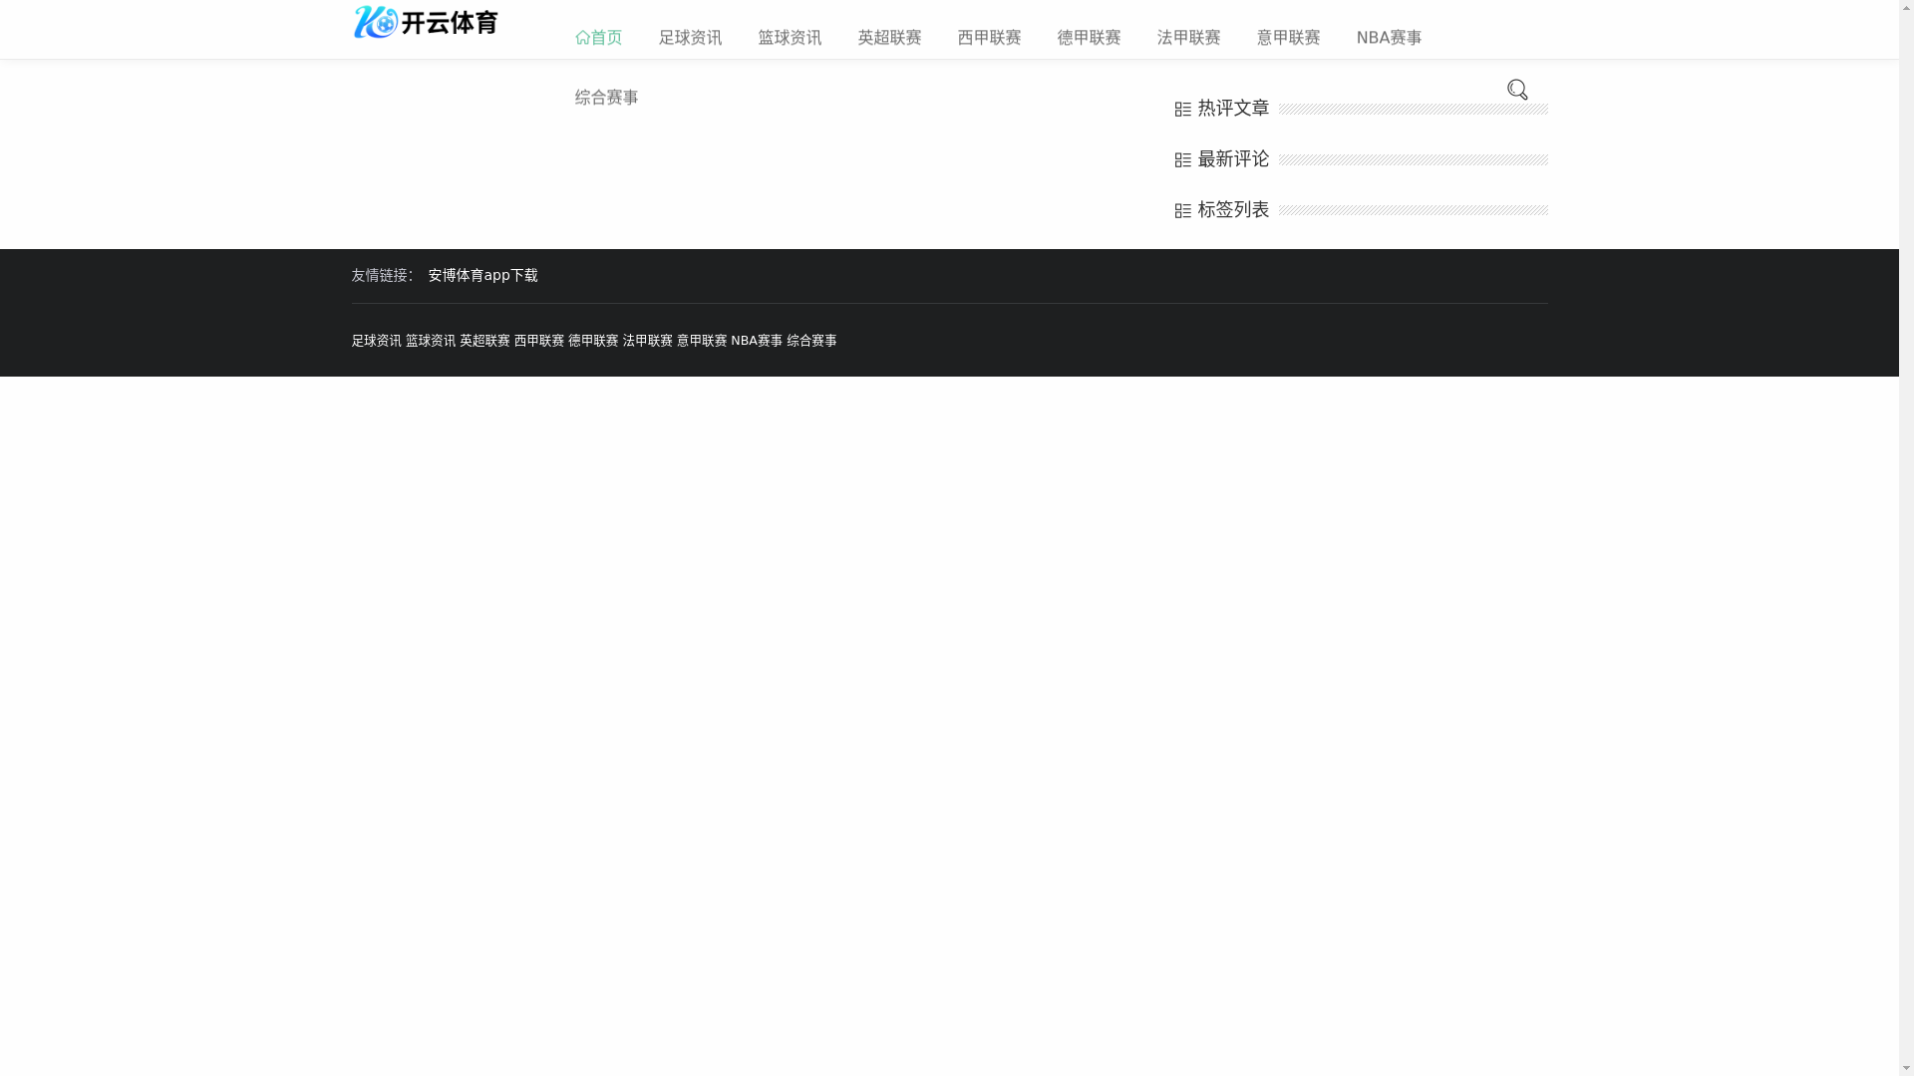The image size is (1914, 1076).
Task: Open the search magnifier icon
Action: coord(1517,90)
